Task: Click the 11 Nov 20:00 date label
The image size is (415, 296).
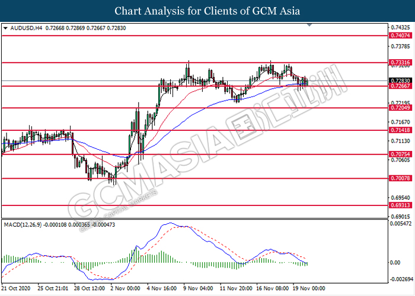Action: [x=235, y=288]
